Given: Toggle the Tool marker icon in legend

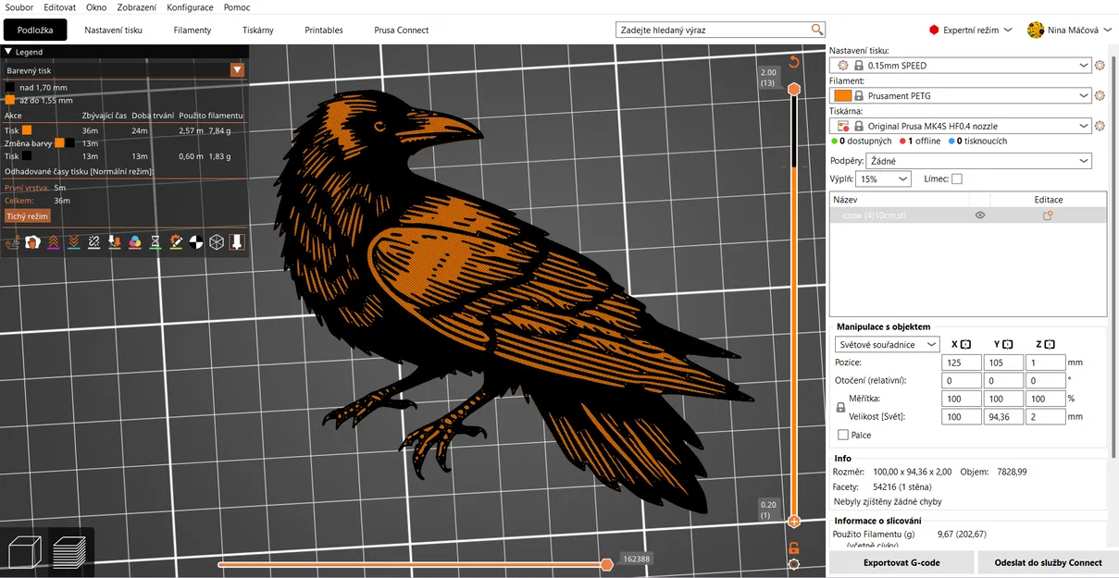Looking at the screenshot, I should [x=236, y=242].
